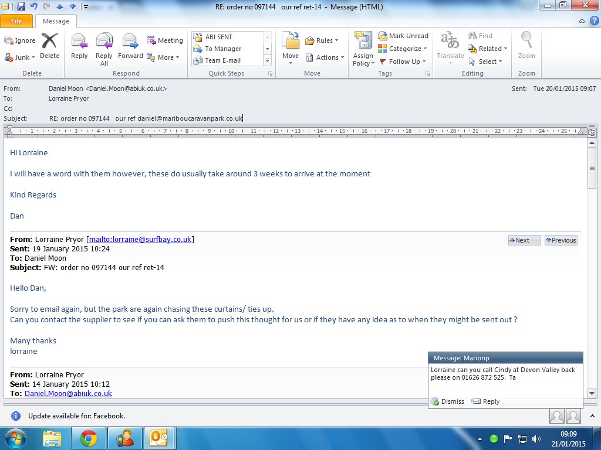Click the indent marker on the ruler
601x450 pixels.
point(9,132)
